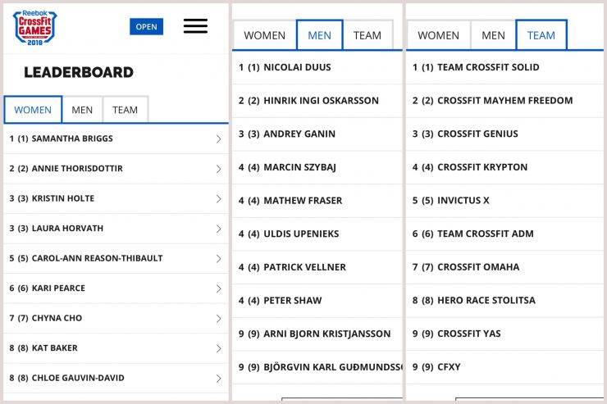Click the blue OPEN button
The height and width of the screenshot is (404, 607).
tap(146, 27)
